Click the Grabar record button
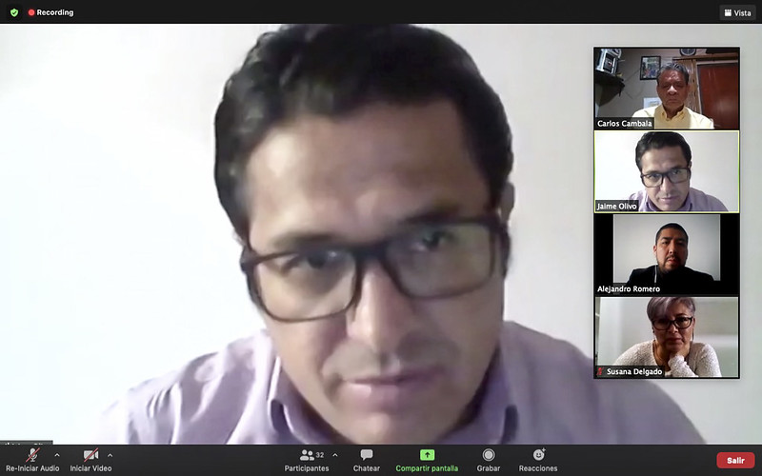 point(489,460)
